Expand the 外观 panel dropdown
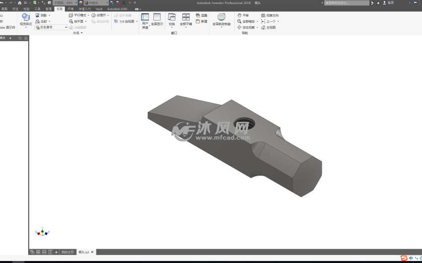The image size is (422, 263). pyautogui.click(x=78, y=33)
